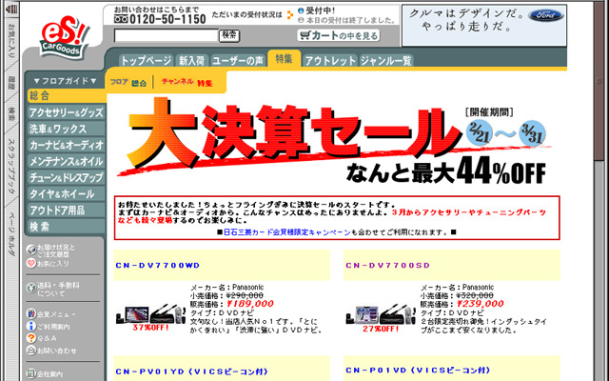This screenshot has width=609, height=381.
Task: Switch to the 新入荷 tab
Action: [x=192, y=61]
